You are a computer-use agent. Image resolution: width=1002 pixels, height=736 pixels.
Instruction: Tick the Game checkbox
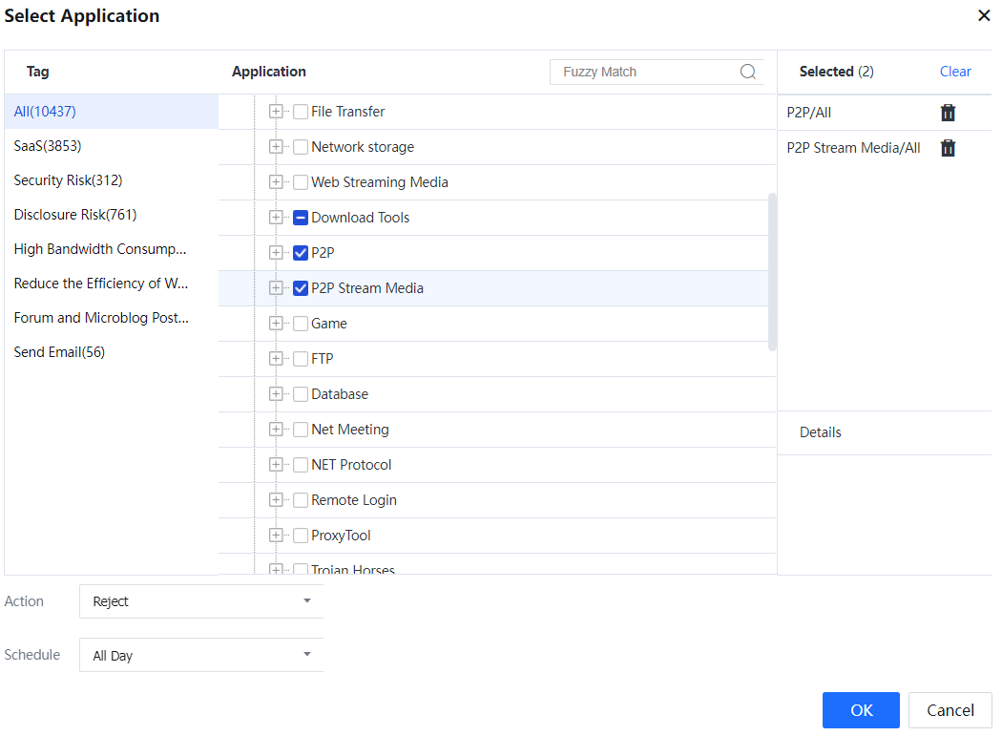(301, 324)
